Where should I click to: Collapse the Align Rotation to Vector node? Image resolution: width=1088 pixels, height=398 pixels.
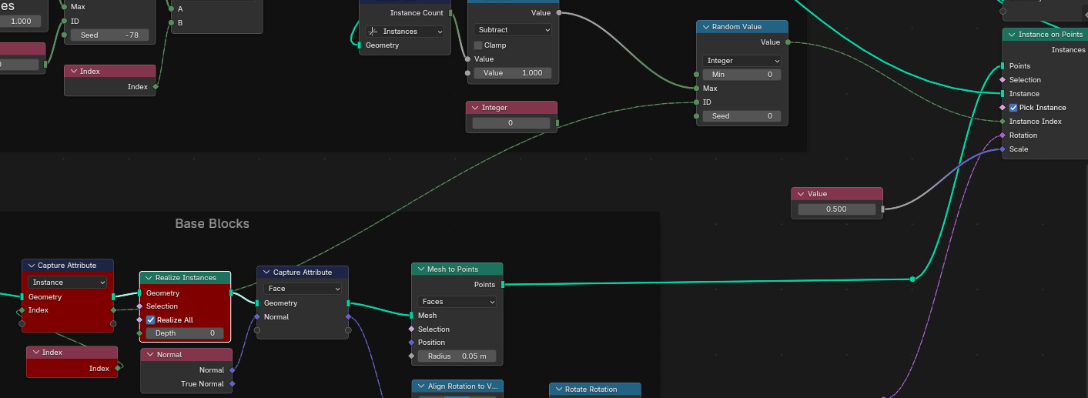pyautogui.click(x=420, y=386)
